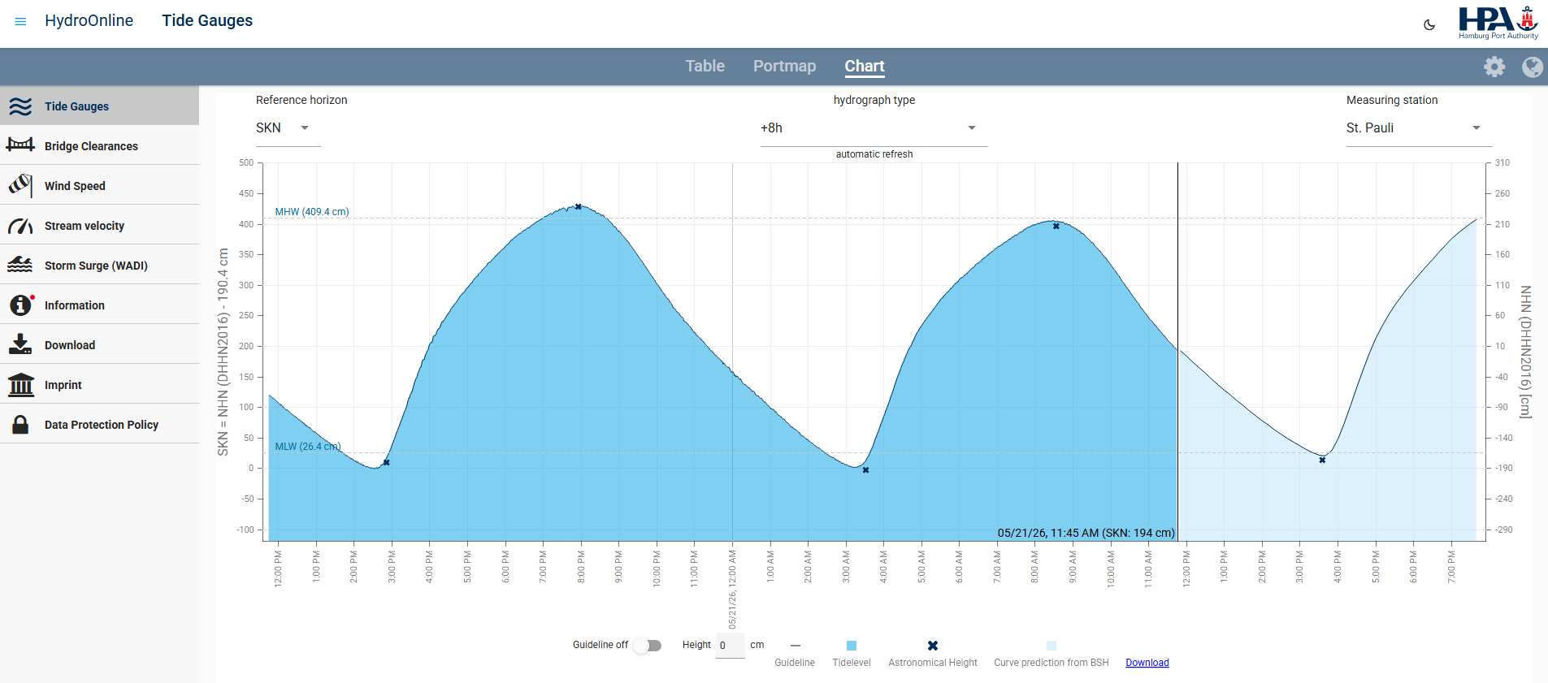Click the Bridge Clearances bridge icon
This screenshot has width=1548, height=683.
click(20, 145)
